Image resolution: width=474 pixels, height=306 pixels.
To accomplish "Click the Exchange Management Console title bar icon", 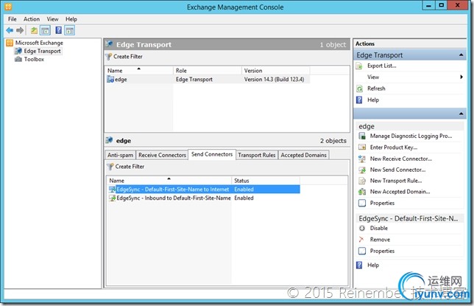I will [x=9, y=6].
